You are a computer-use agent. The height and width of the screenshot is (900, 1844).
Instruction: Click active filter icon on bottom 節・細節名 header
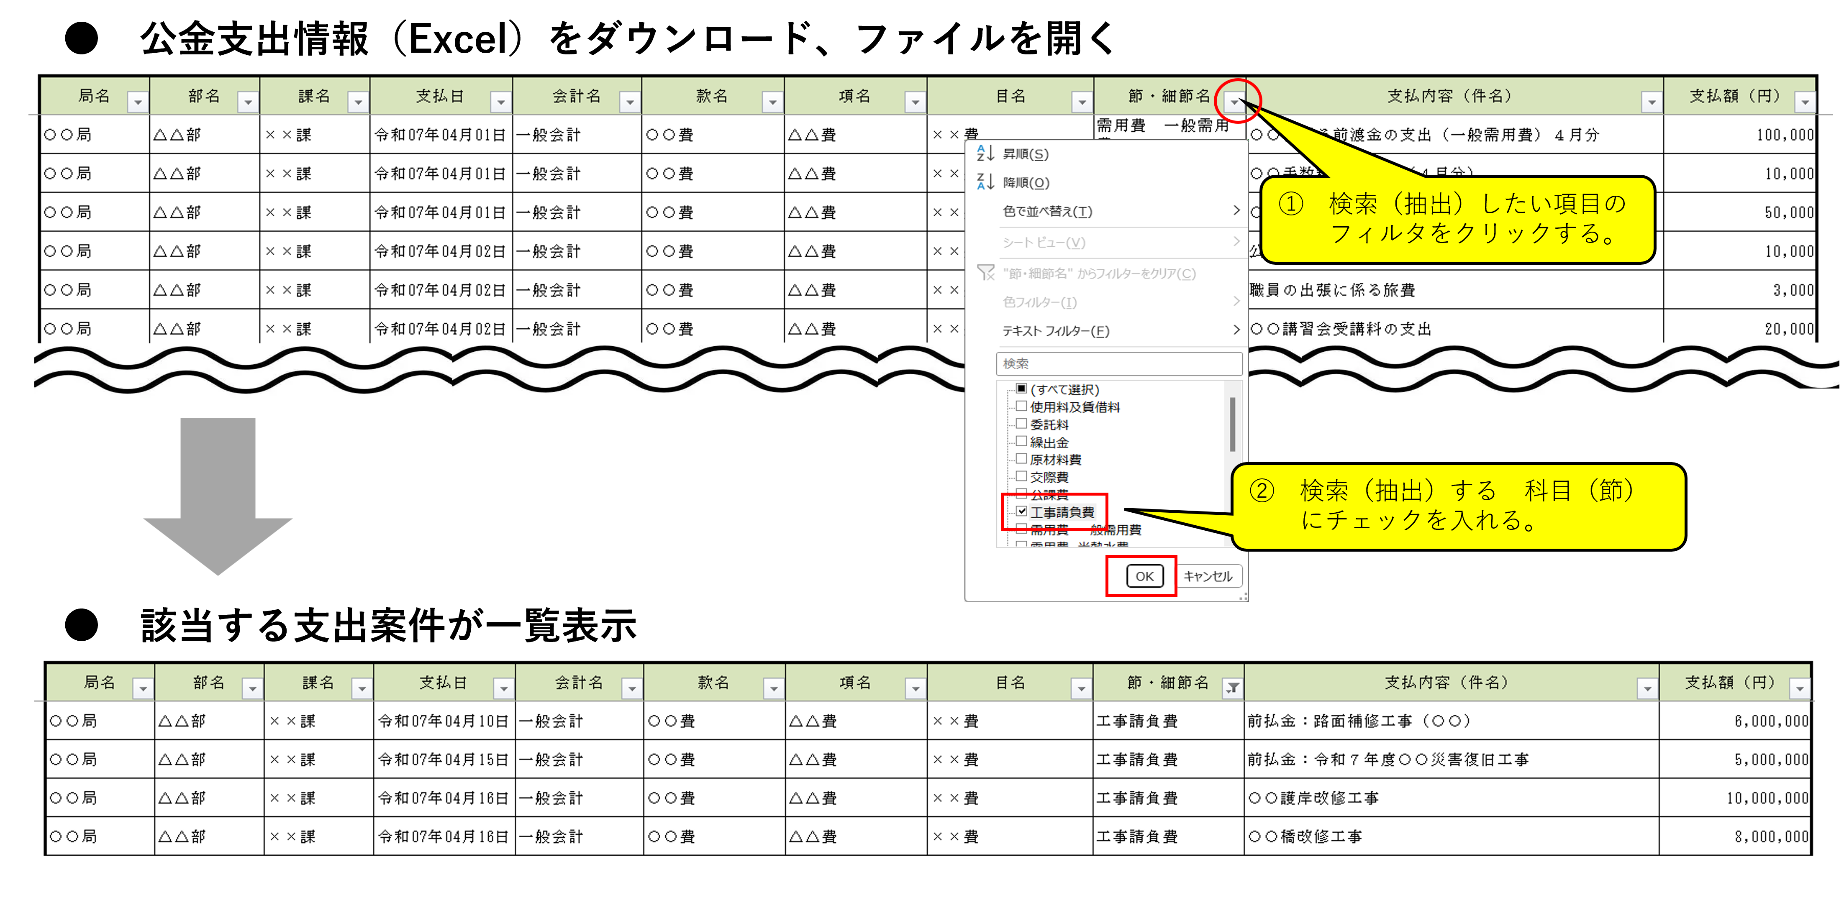pos(1232,688)
